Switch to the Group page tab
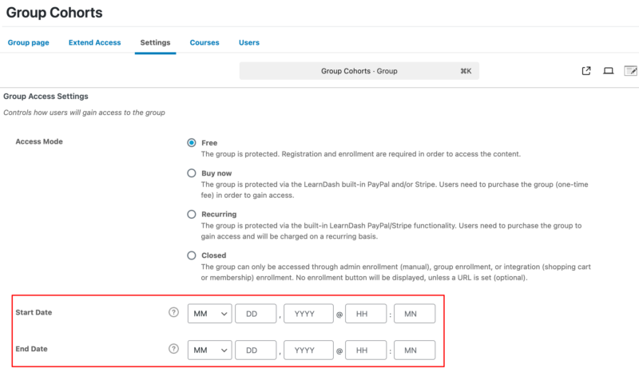 coord(29,42)
